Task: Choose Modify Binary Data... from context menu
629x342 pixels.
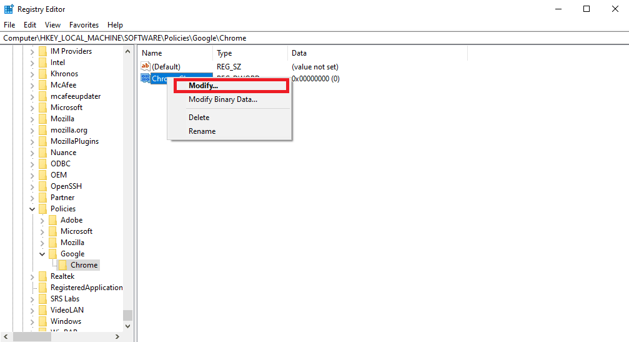Action: pyautogui.click(x=229, y=99)
